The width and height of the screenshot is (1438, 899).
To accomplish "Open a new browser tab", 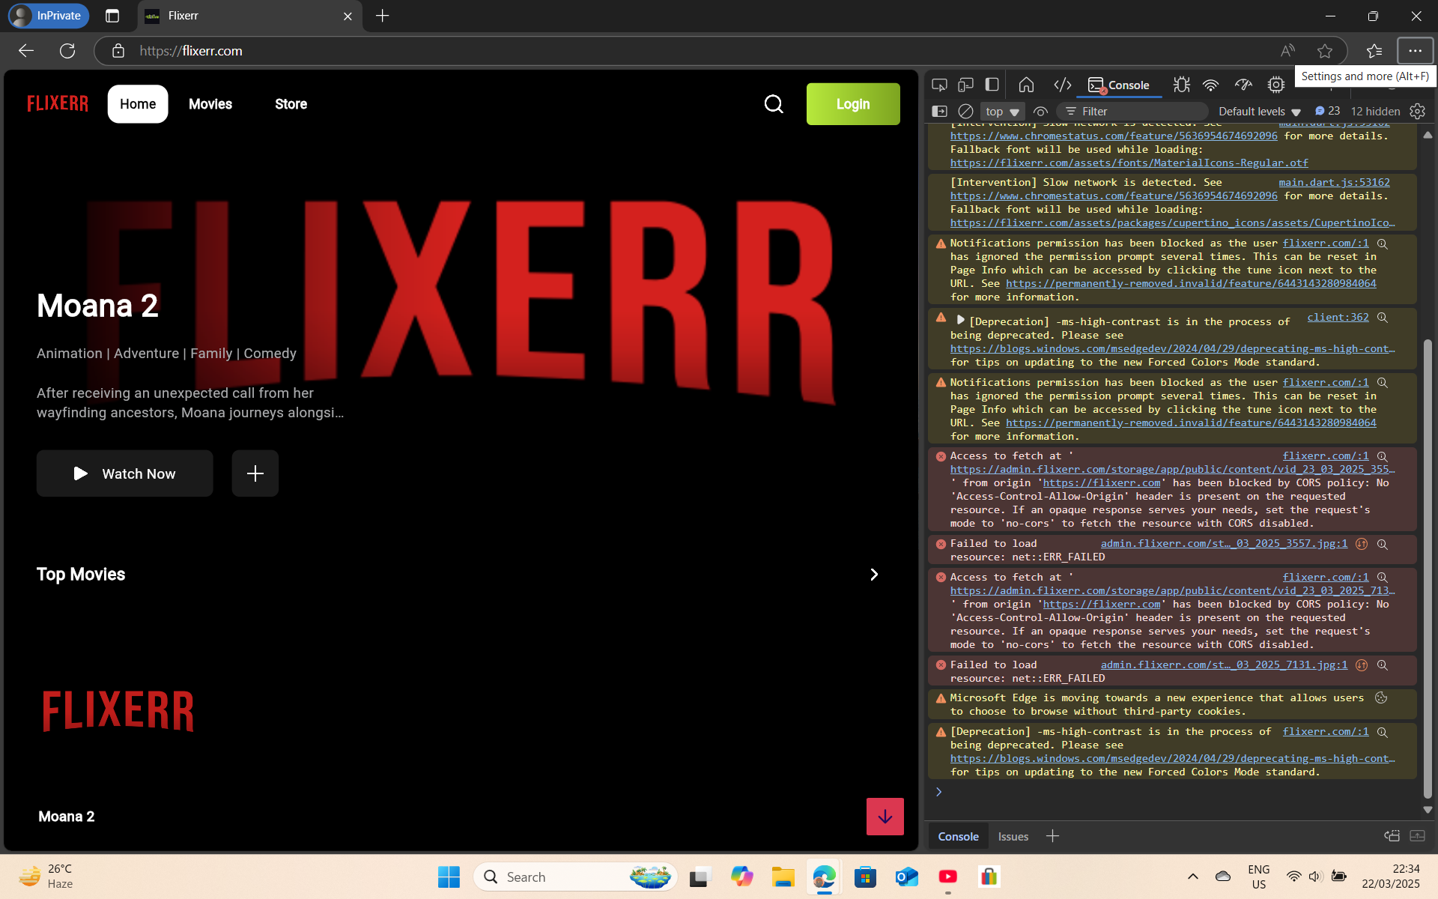I will pyautogui.click(x=383, y=16).
